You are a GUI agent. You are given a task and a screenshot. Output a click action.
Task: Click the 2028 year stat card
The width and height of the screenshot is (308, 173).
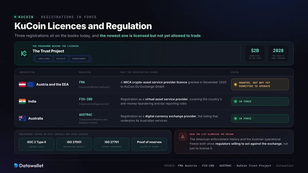(x=278, y=53)
